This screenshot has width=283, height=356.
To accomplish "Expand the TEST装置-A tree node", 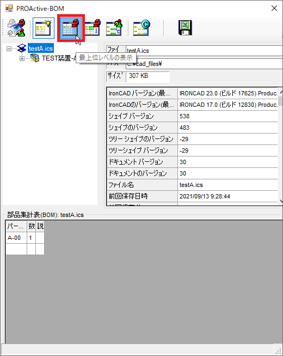I will click(22, 58).
